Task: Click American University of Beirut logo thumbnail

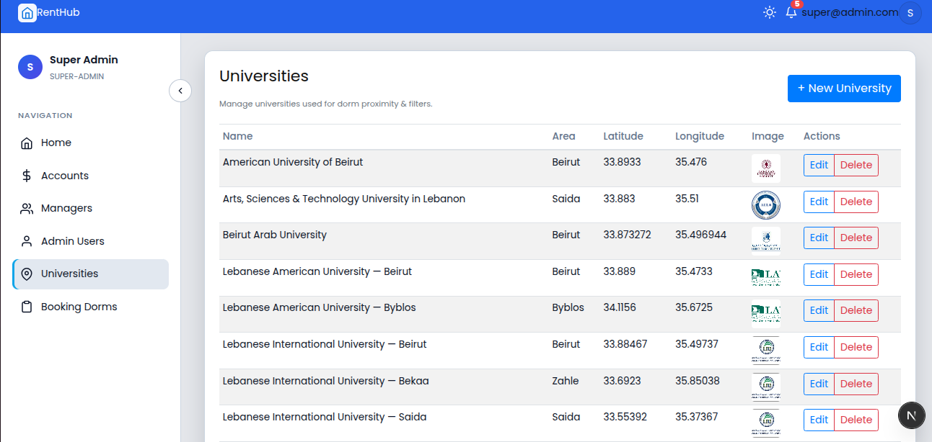Action: coord(766,168)
